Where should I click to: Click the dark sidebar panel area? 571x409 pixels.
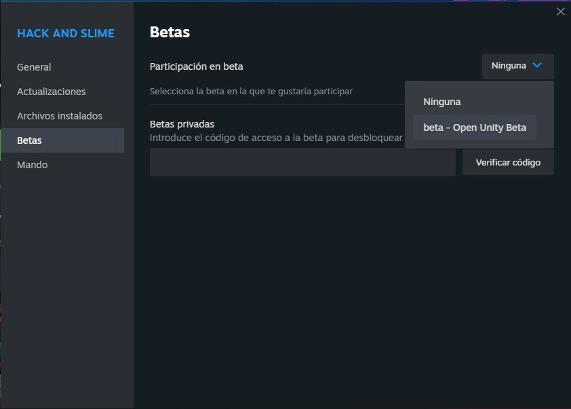click(x=66, y=285)
